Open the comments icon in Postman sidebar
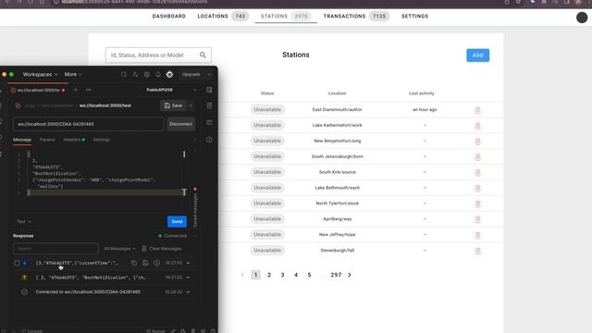The width and height of the screenshot is (592, 333). click(x=209, y=122)
